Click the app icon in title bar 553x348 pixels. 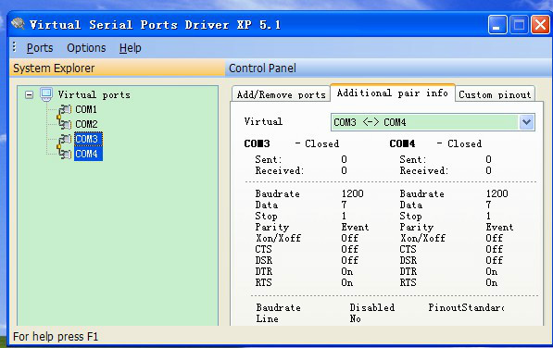click(x=18, y=24)
